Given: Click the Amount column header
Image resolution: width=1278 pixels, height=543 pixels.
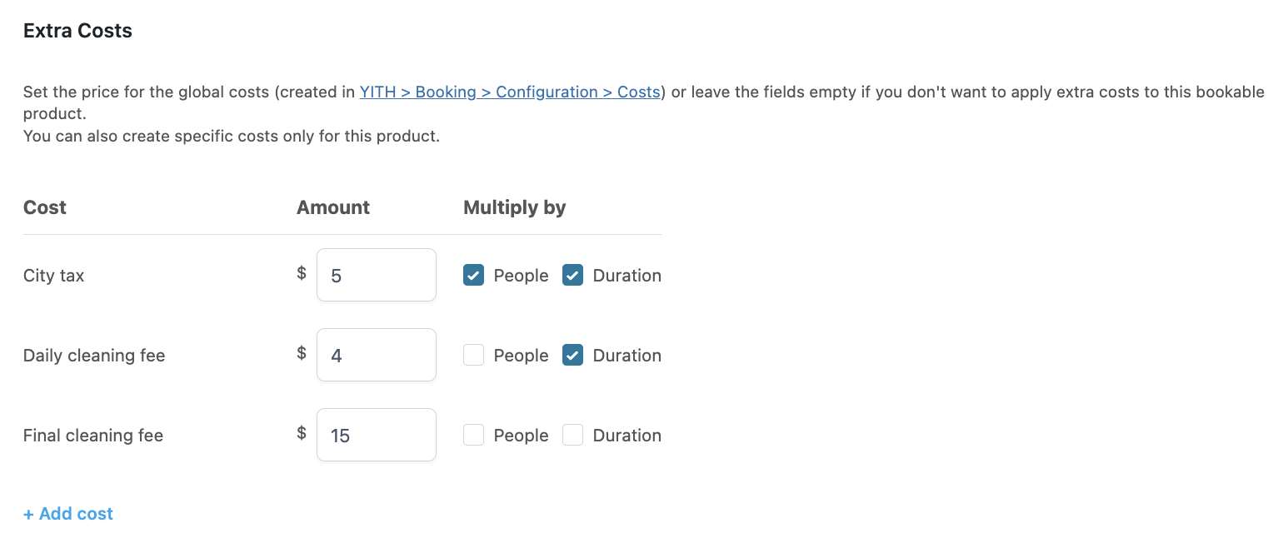Looking at the screenshot, I should [333, 207].
